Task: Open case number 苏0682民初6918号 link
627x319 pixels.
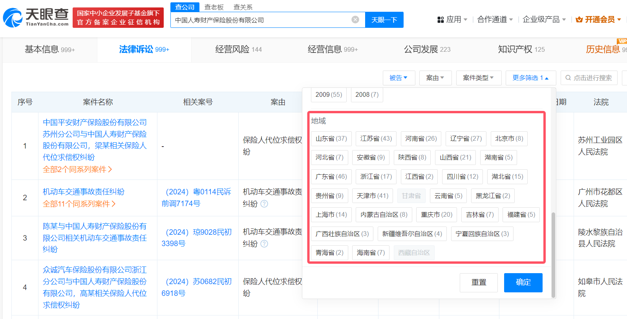Action: click(x=197, y=287)
